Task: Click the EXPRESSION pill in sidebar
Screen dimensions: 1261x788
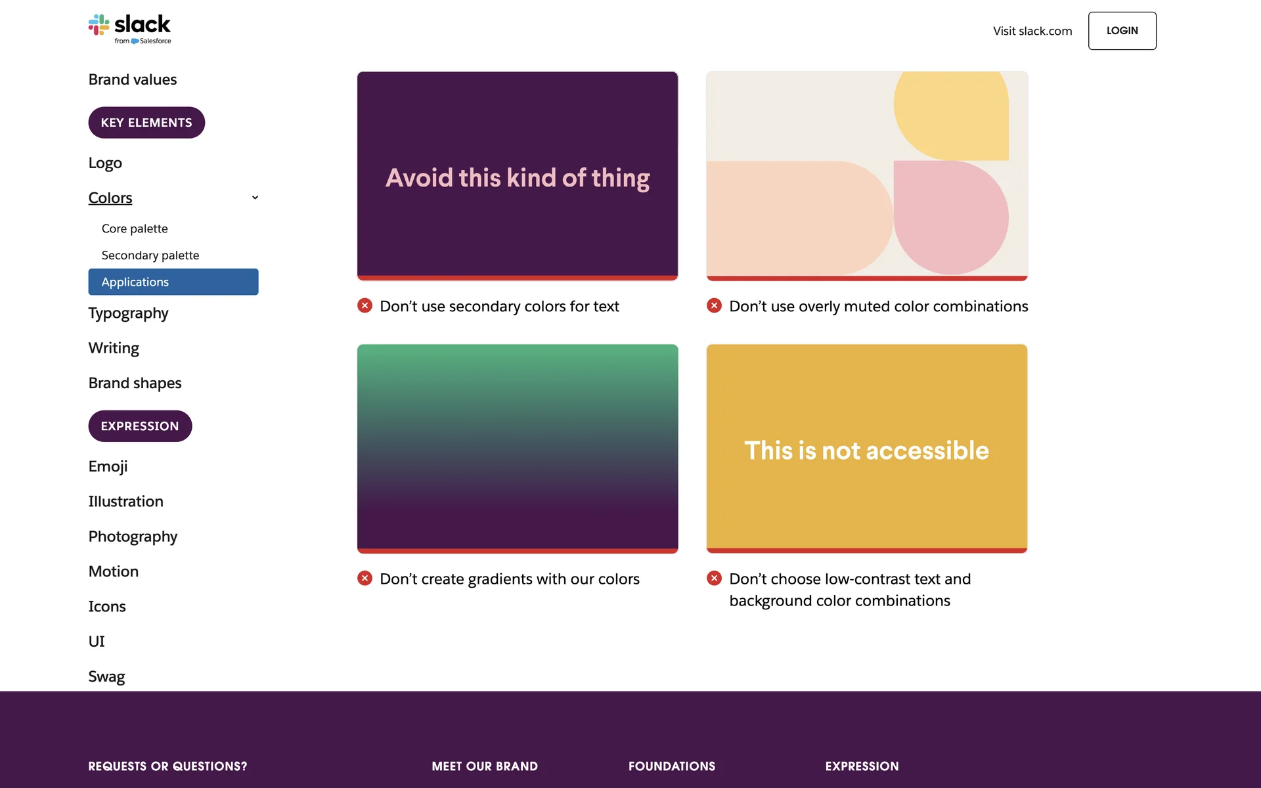Action: [x=140, y=426]
